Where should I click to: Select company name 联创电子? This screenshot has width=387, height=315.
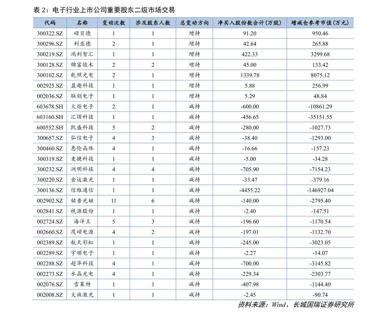[x=82, y=96]
